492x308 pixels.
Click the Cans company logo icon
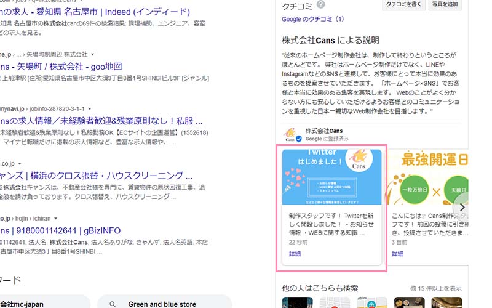290,136
